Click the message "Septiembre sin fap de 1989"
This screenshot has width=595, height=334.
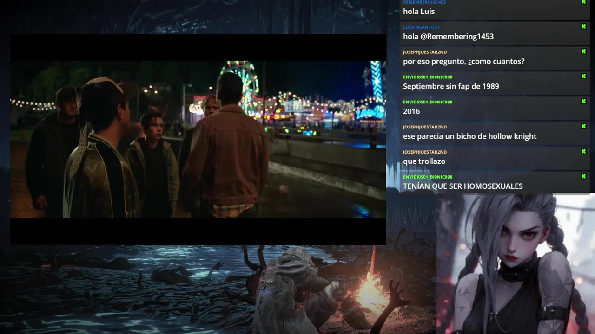point(451,86)
